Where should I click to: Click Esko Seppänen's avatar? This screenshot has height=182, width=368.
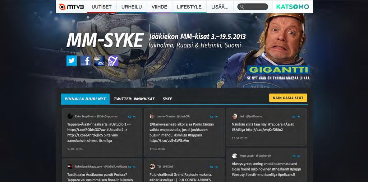pos(70,116)
